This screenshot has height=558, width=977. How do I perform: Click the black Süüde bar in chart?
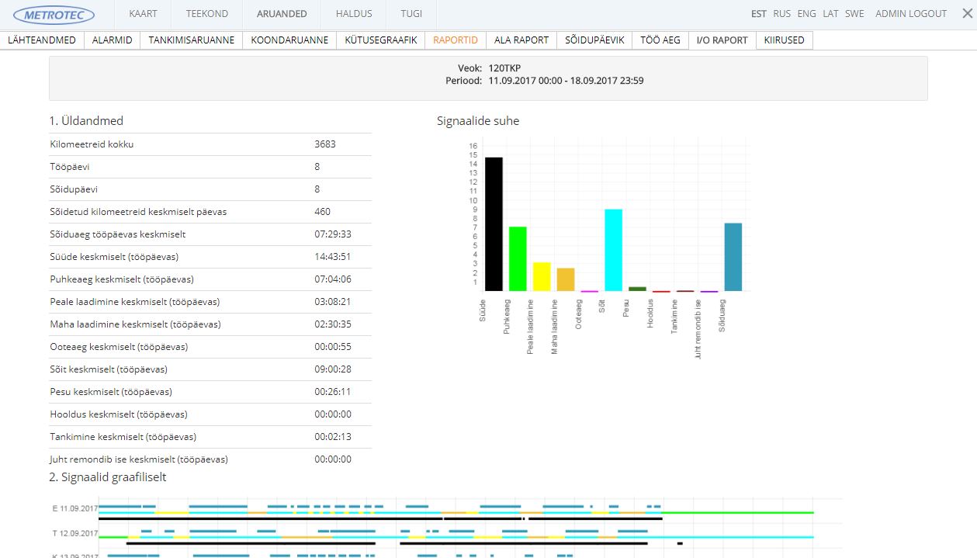point(494,225)
